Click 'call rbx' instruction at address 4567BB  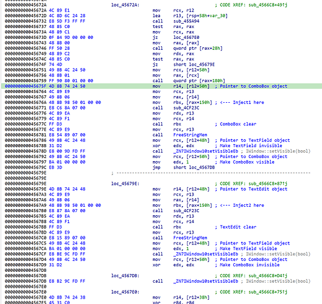click(167, 227)
